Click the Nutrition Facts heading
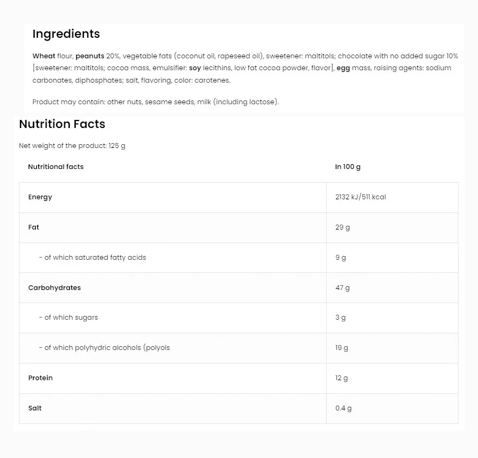The height and width of the screenshot is (458, 478). pos(62,124)
